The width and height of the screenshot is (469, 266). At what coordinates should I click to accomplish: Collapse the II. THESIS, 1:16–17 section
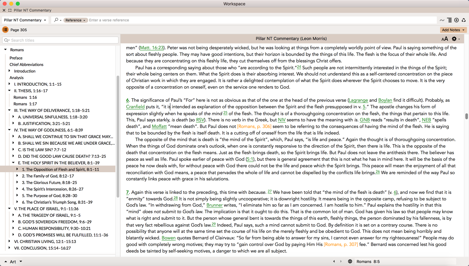[9, 91]
